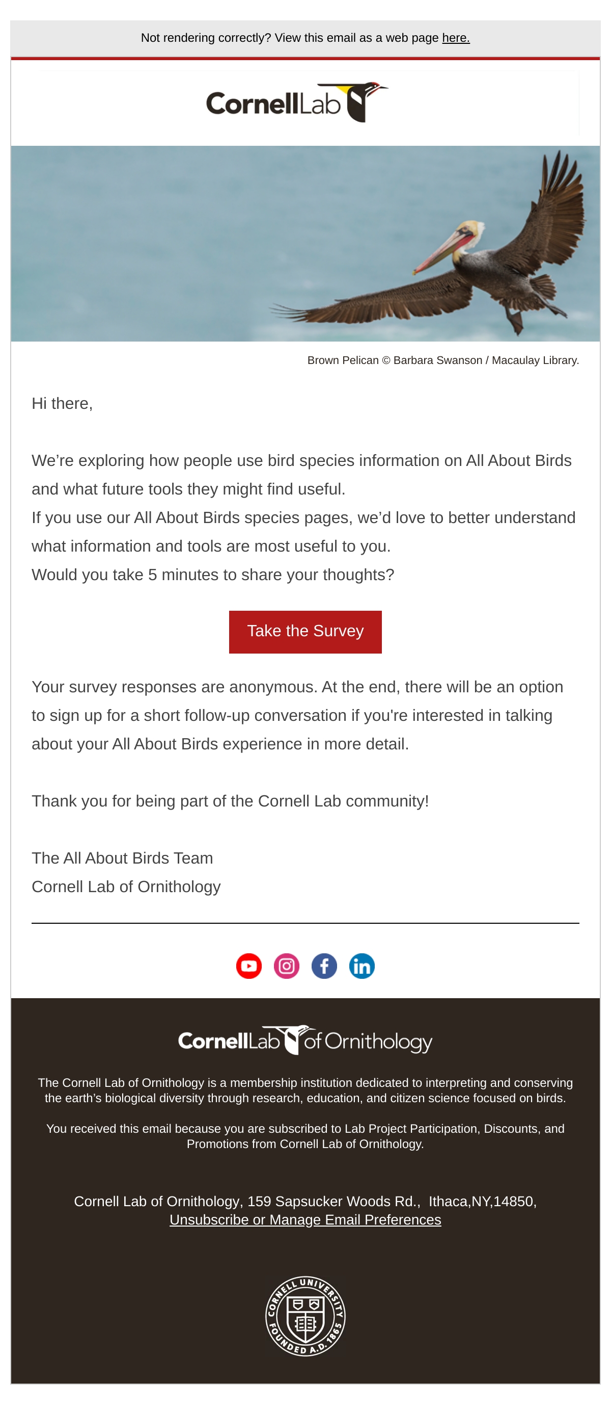The width and height of the screenshot is (611, 1405).
Task: Click the 'Thank you for being part' line
Action: coord(230,801)
